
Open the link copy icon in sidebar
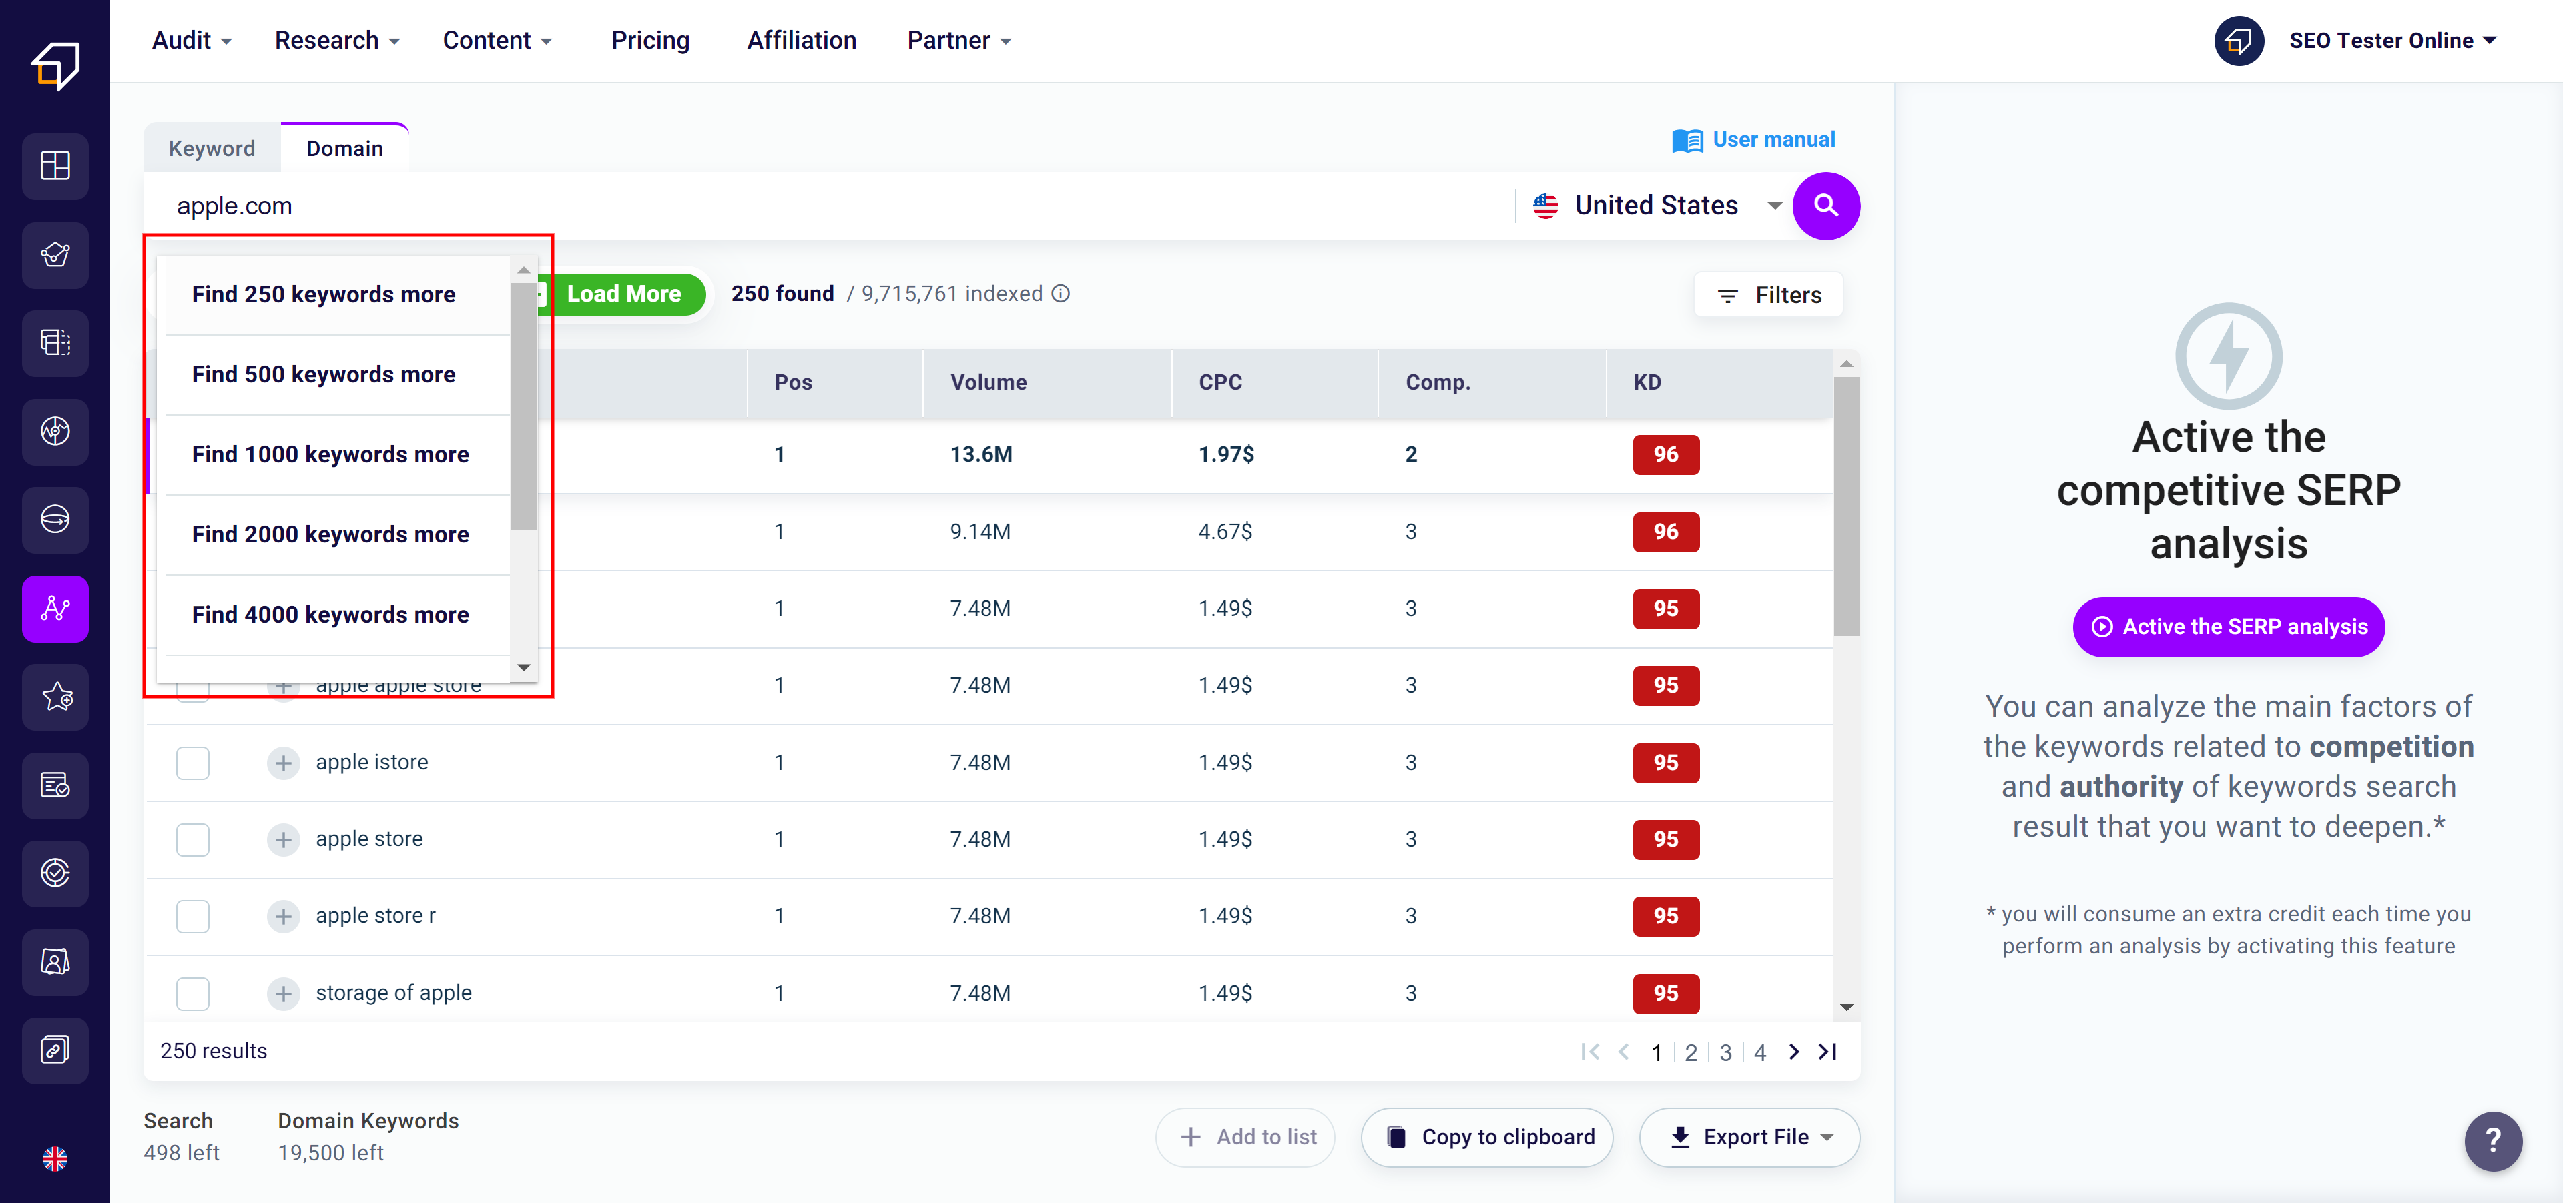55,1050
